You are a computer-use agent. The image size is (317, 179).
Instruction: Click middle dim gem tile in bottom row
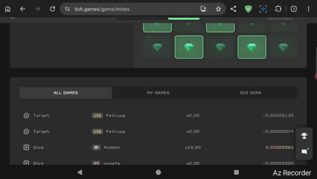tap(220, 47)
